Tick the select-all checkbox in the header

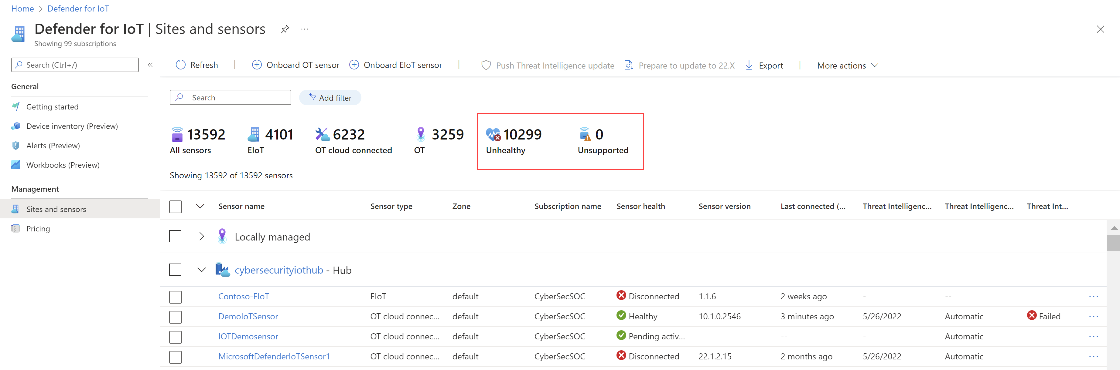175,206
